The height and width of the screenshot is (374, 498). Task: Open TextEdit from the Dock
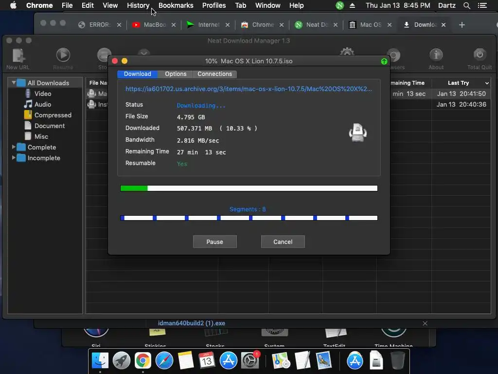click(302, 361)
